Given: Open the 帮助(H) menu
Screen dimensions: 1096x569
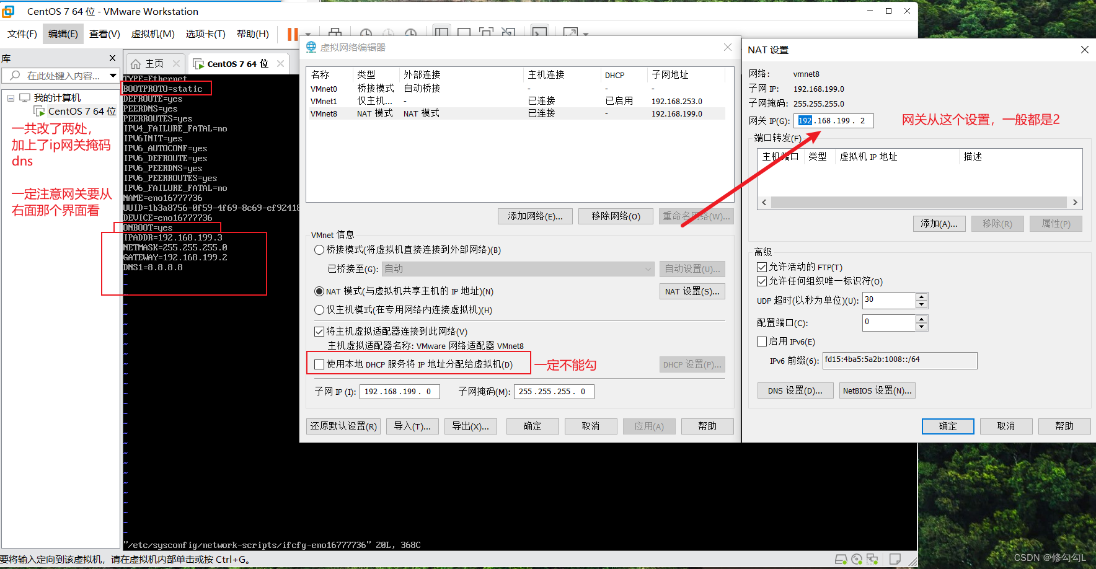Looking at the screenshot, I should (x=252, y=34).
